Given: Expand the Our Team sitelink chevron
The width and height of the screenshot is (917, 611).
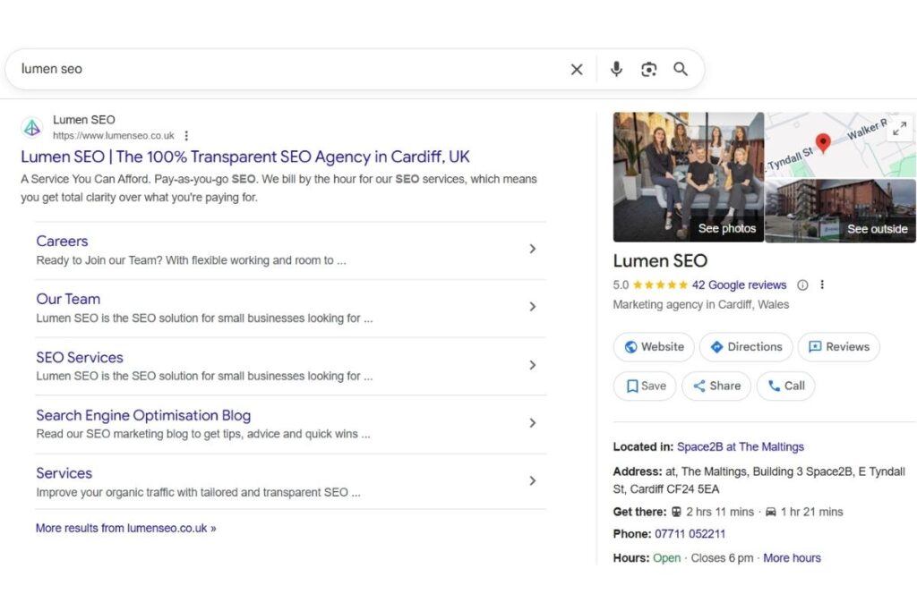Looking at the screenshot, I should click(x=532, y=307).
